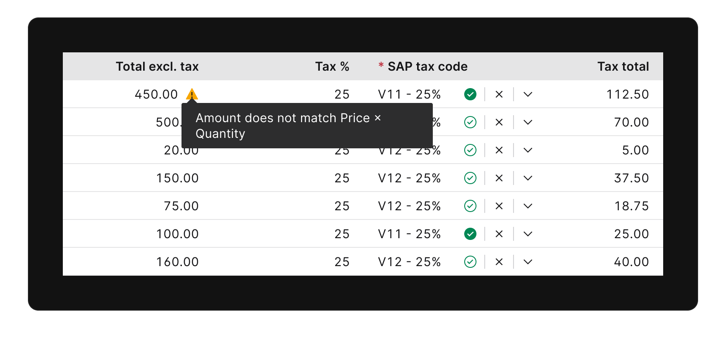The image size is (726, 349).
Task: Click the × icon on the 150.00 row
Action: (x=499, y=178)
